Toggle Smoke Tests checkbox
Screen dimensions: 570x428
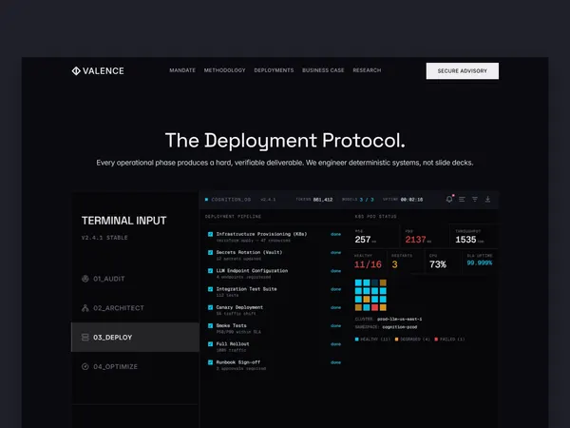click(x=210, y=325)
